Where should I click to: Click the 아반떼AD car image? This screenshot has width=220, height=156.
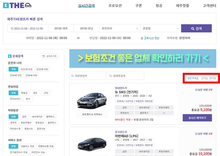(x=92, y=144)
